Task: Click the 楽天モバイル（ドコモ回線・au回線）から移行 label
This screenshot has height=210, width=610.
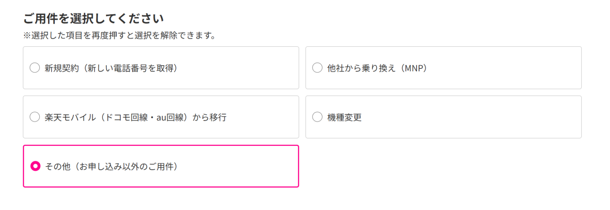Action: 135,117
